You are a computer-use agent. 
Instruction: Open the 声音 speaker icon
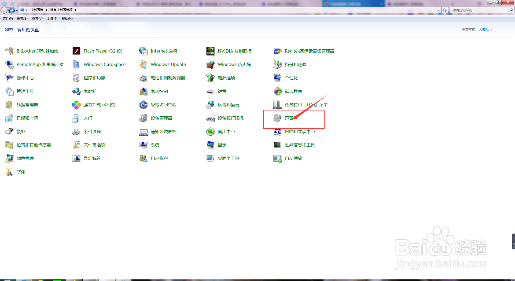(278, 118)
